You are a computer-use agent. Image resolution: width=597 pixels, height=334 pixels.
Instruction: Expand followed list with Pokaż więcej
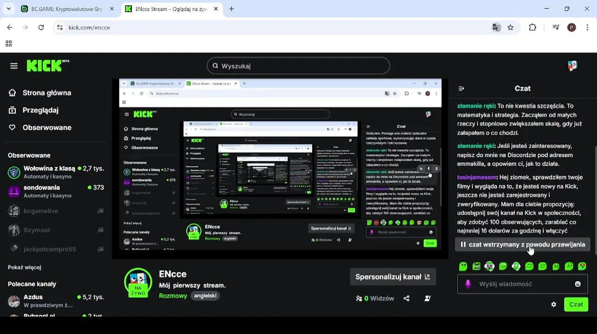click(25, 267)
